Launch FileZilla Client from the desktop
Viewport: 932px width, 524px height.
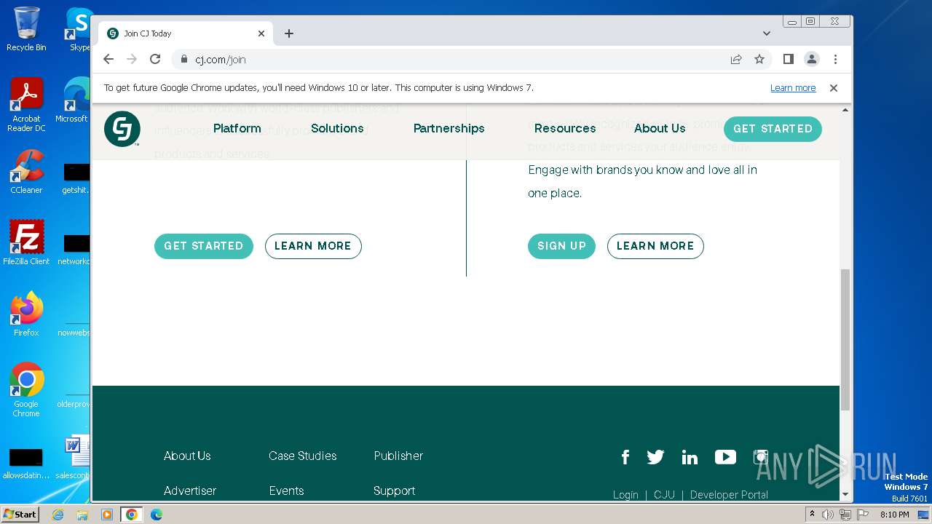tap(26, 243)
